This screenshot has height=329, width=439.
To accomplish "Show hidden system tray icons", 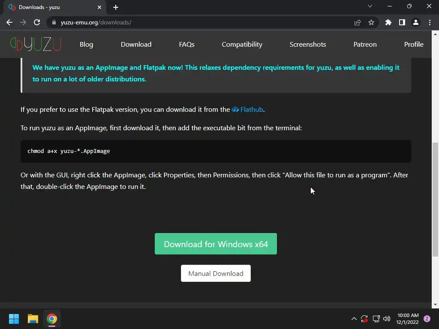I will click(x=354, y=319).
